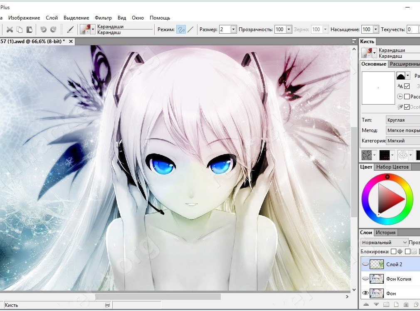Click the document tab list icon above the scrollbar
Viewport: 420px width, 311px height.
pyautogui.click(x=354, y=41)
